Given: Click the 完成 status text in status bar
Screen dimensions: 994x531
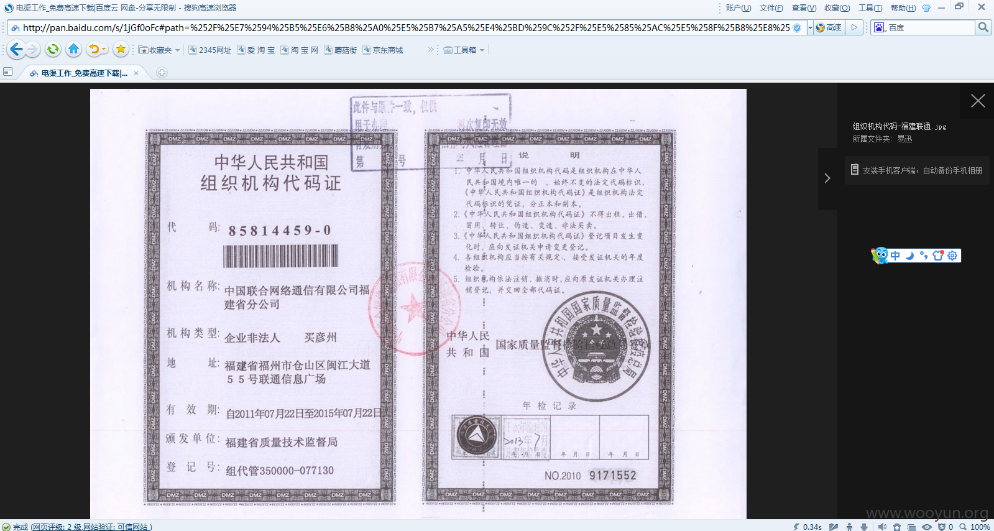Looking at the screenshot, I should point(21,527).
